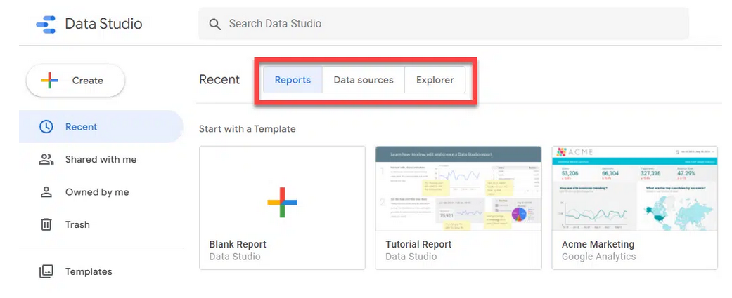Image resolution: width=732 pixels, height=298 pixels.
Task: Switch to the Reports tab
Action: coord(293,80)
